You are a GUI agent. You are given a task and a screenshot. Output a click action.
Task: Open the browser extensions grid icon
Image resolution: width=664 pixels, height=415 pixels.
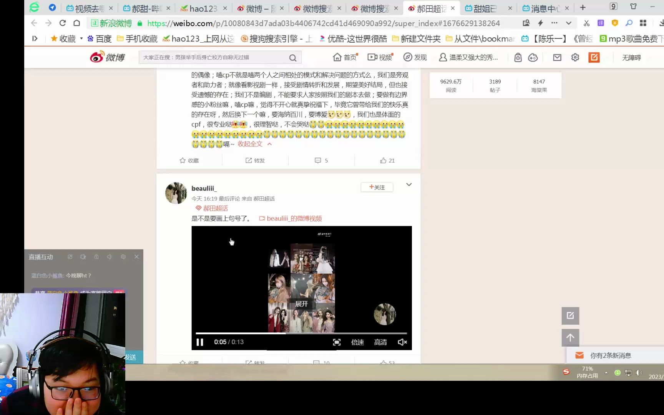coord(643,23)
